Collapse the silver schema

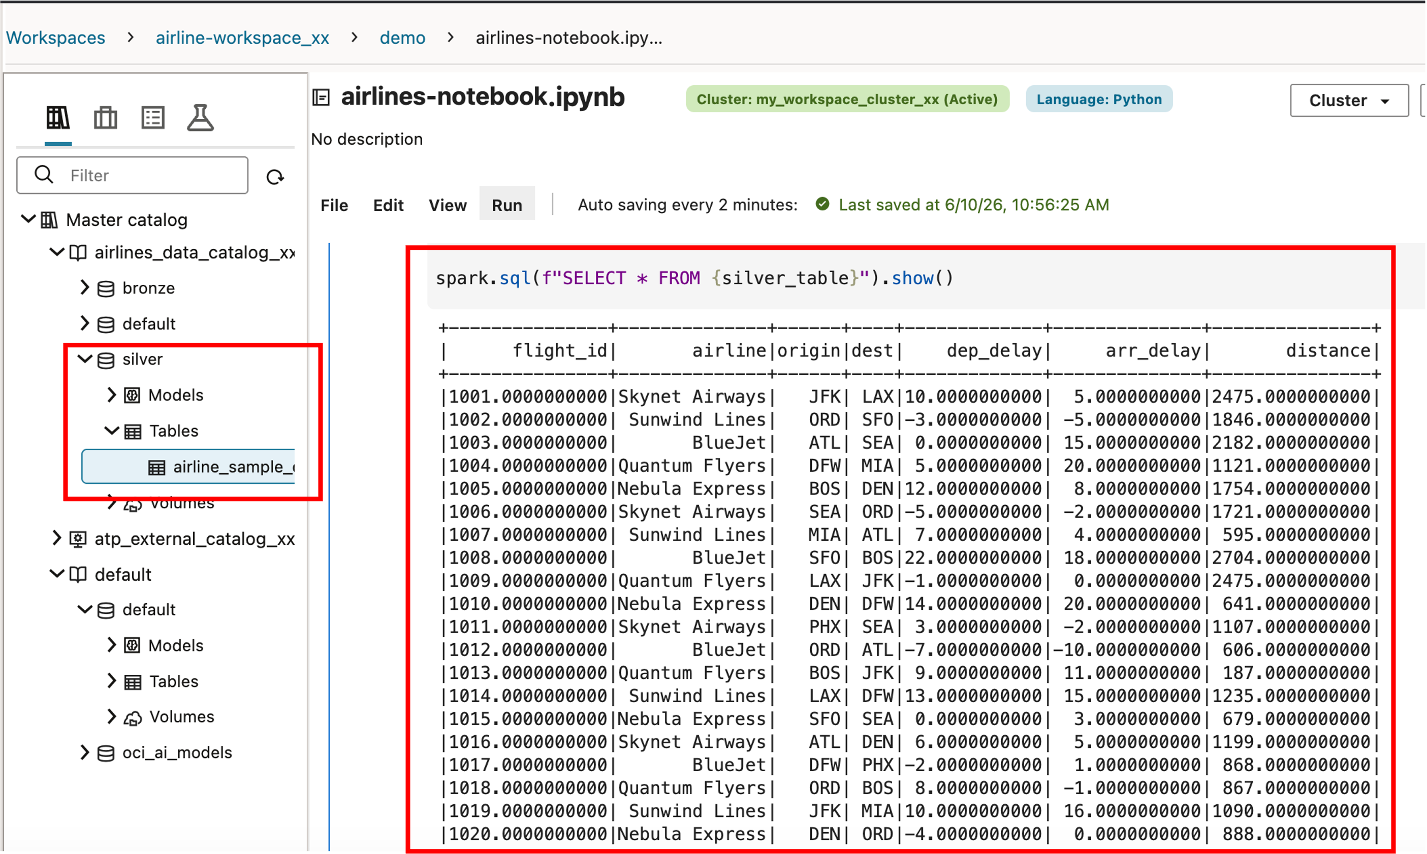pyautogui.click(x=85, y=359)
